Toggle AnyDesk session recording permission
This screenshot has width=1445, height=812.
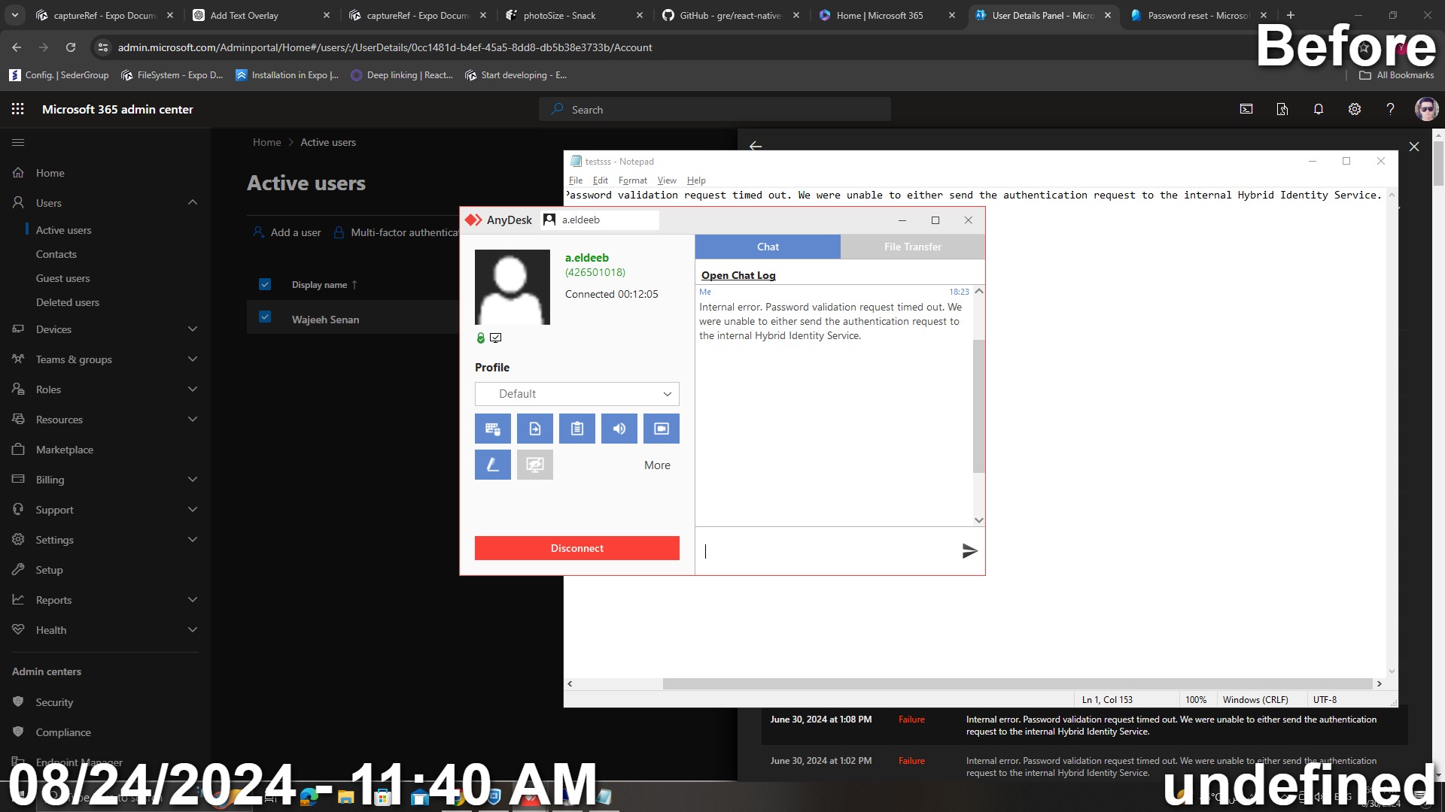coord(662,429)
